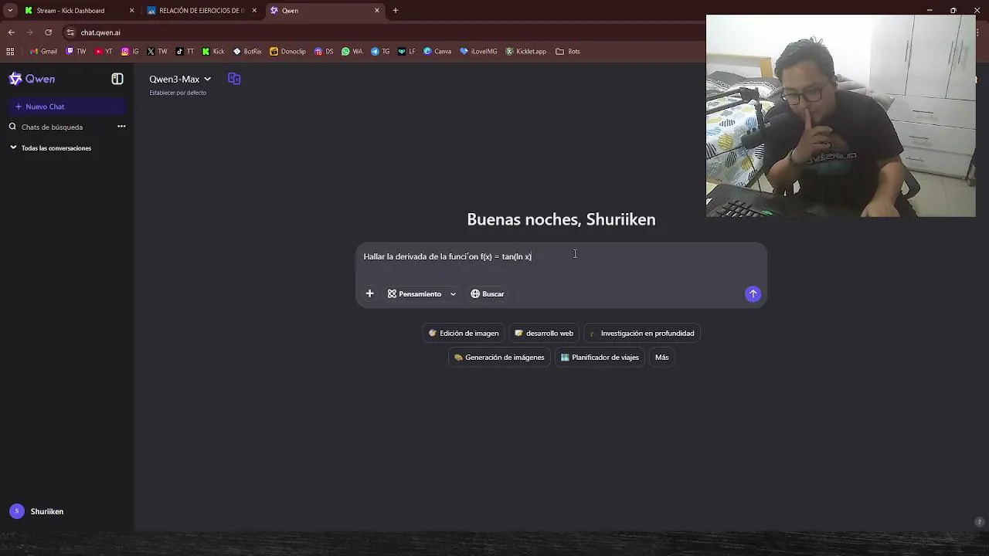This screenshot has height=556, width=989.
Task: Toggle Pensamiento thinking mode
Action: point(415,293)
